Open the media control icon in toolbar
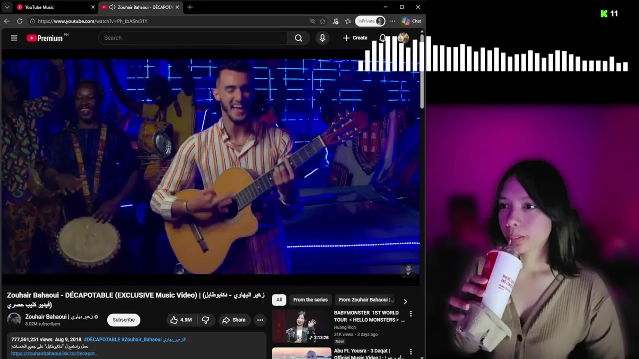 [x=335, y=21]
